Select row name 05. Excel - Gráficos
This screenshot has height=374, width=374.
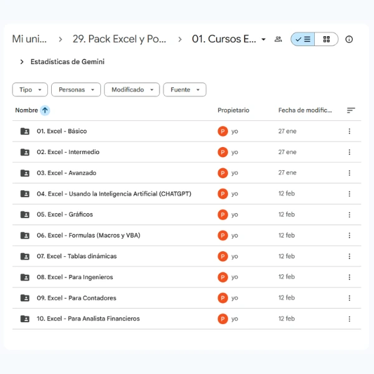point(65,214)
